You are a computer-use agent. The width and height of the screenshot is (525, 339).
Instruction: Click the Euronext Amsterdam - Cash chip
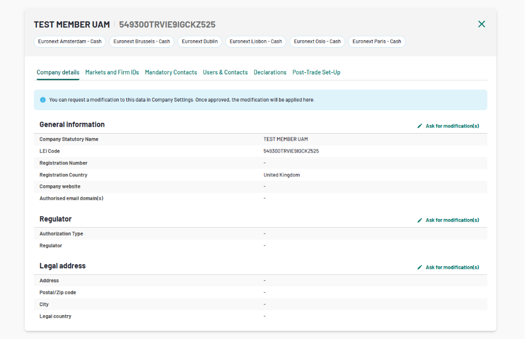coord(70,41)
